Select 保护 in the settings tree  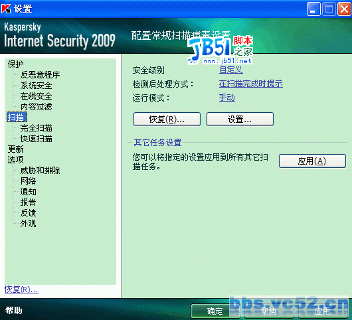15,64
